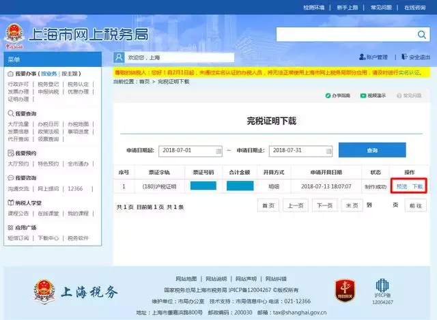Open 下载中心 in the menu
The height and width of the screenshot is (320, 437).
48,238
